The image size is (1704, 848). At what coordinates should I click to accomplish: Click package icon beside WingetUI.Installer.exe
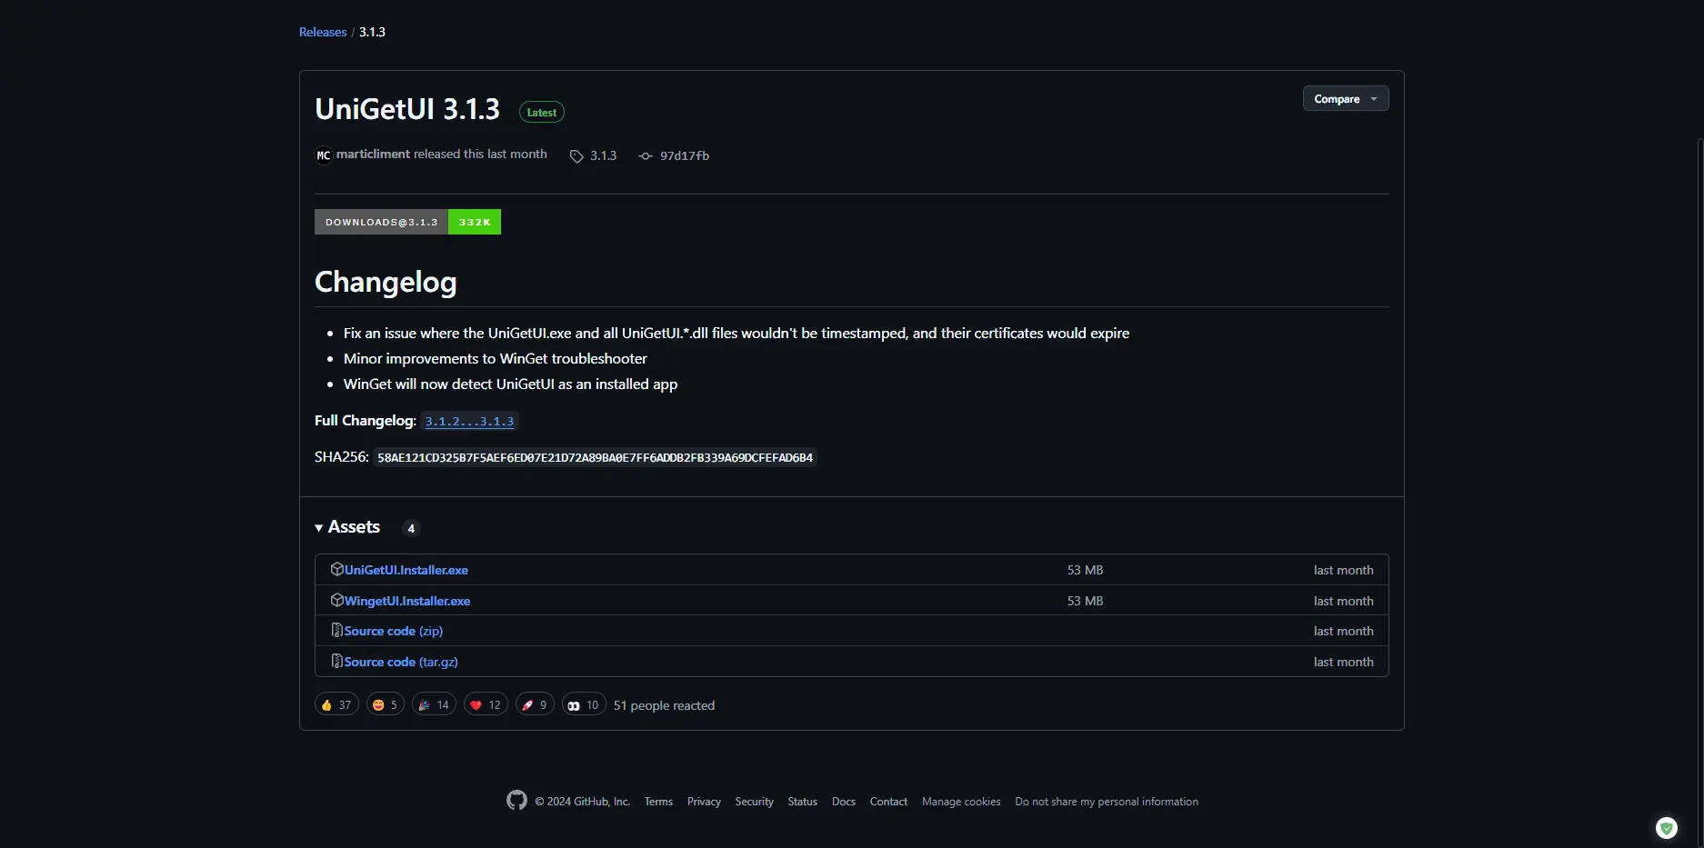[336, 600]
